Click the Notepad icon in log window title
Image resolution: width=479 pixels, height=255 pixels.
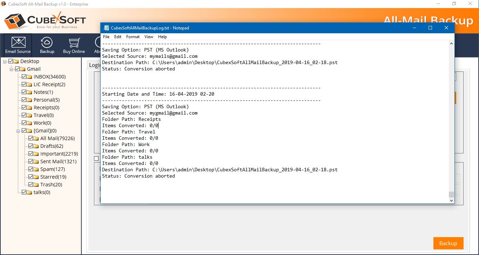click(x=106, y=28)
